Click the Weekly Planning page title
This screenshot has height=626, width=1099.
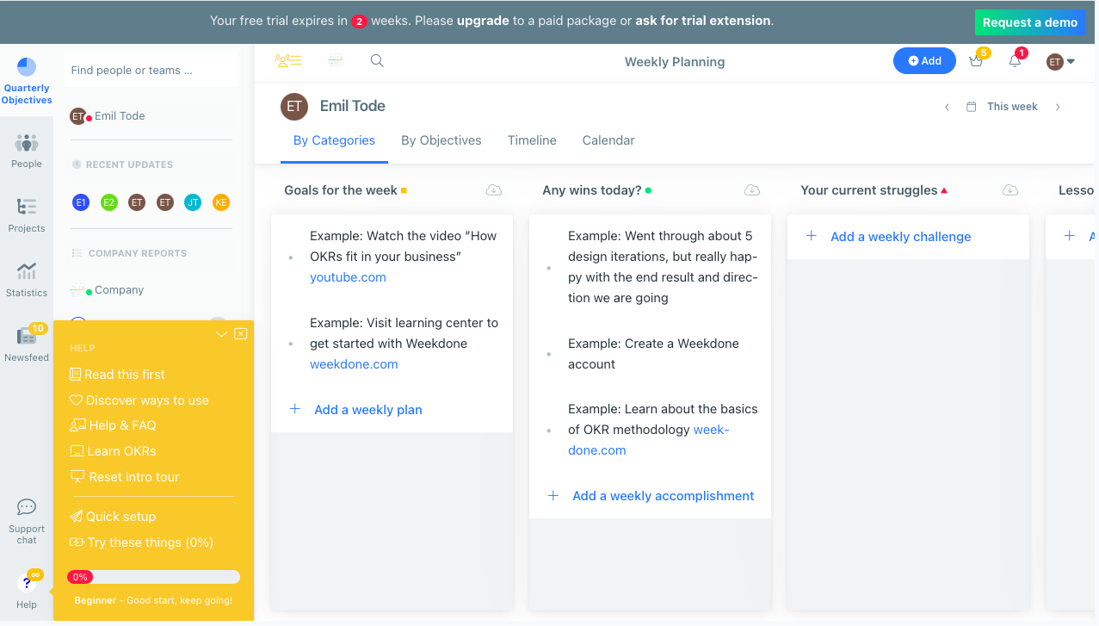(675, 62)
